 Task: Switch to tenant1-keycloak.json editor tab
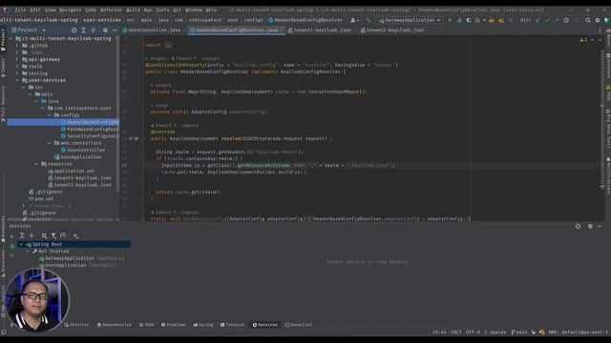pos(322,30)
